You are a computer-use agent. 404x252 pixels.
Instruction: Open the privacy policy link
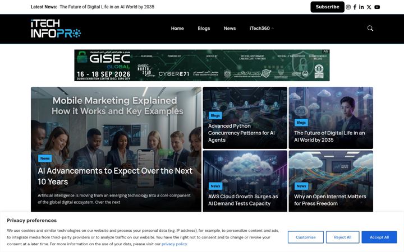(x=174, y=244)
